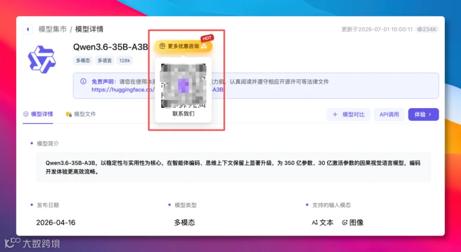461x252 pixels.
Task: Click the 支持的输入模态 label
Action: click(x=331, y=205)
